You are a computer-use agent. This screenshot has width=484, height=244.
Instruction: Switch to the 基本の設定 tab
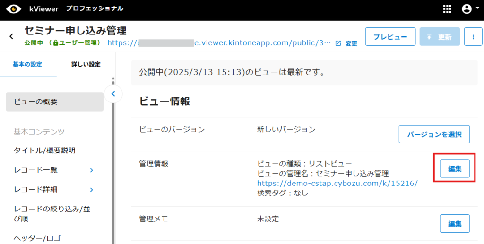click(27, 64)
